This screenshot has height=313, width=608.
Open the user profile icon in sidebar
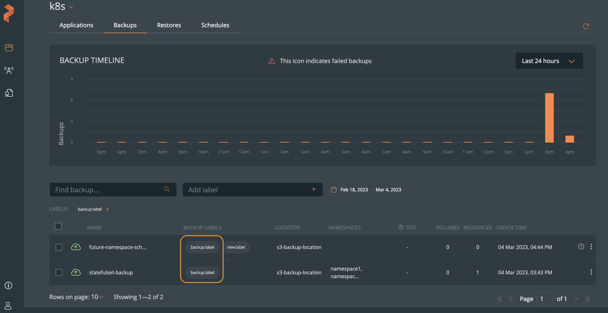point(8,306)
